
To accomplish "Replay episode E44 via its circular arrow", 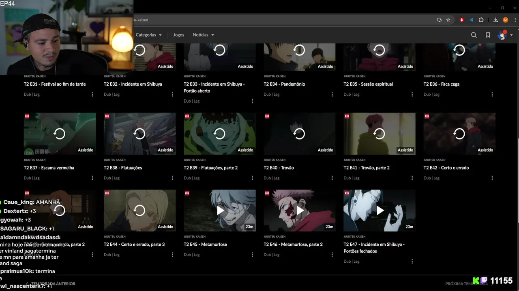I will point(139,211).
